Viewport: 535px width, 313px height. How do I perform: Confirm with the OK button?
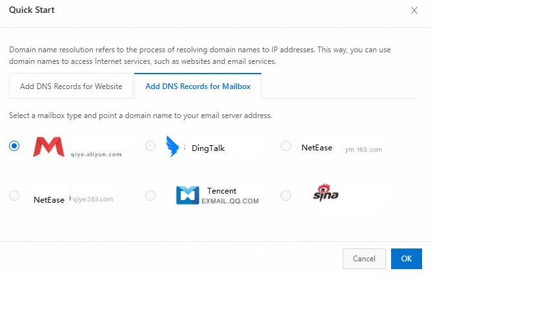(x=406, y=259)
